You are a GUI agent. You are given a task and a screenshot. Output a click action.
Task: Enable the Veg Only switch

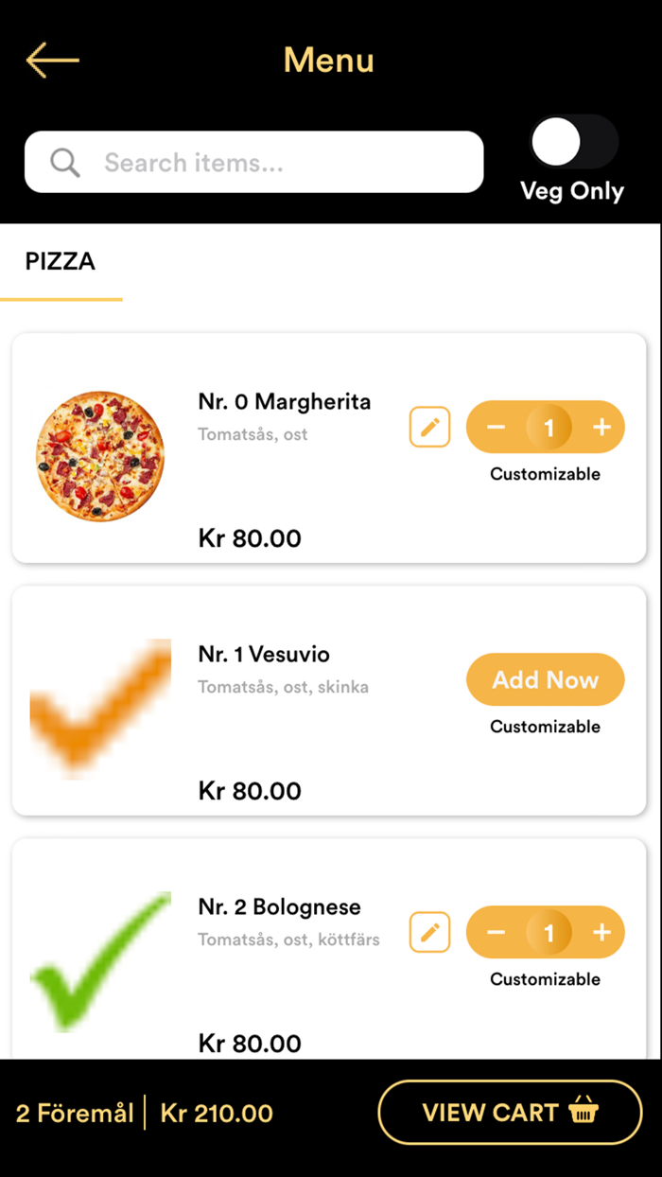(x=572, y=141)
